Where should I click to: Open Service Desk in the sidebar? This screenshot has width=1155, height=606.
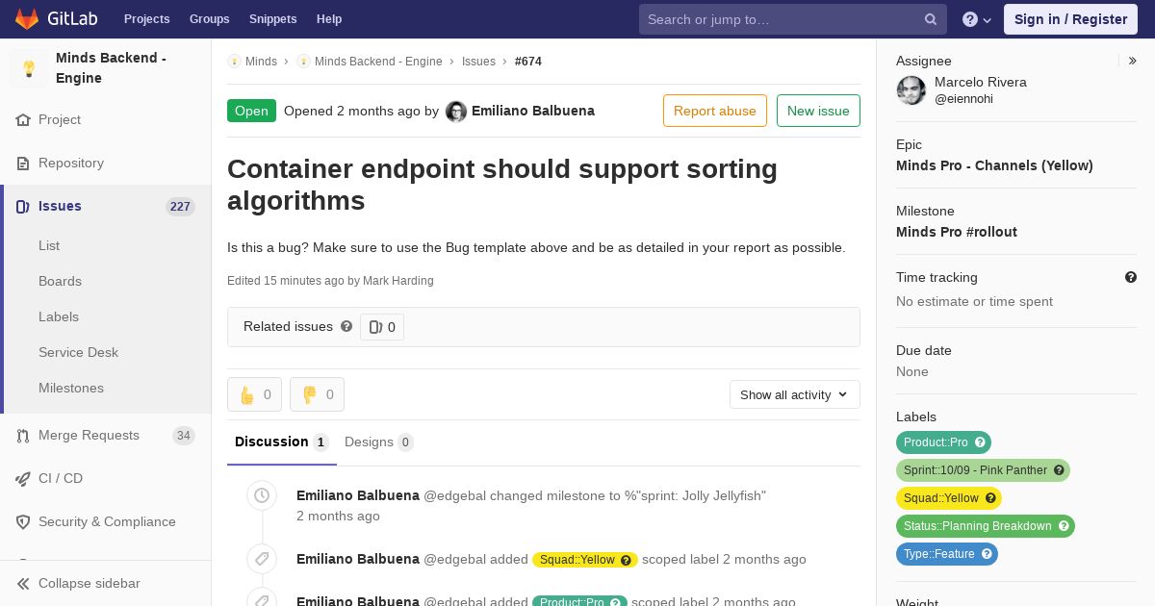(78, 352)
